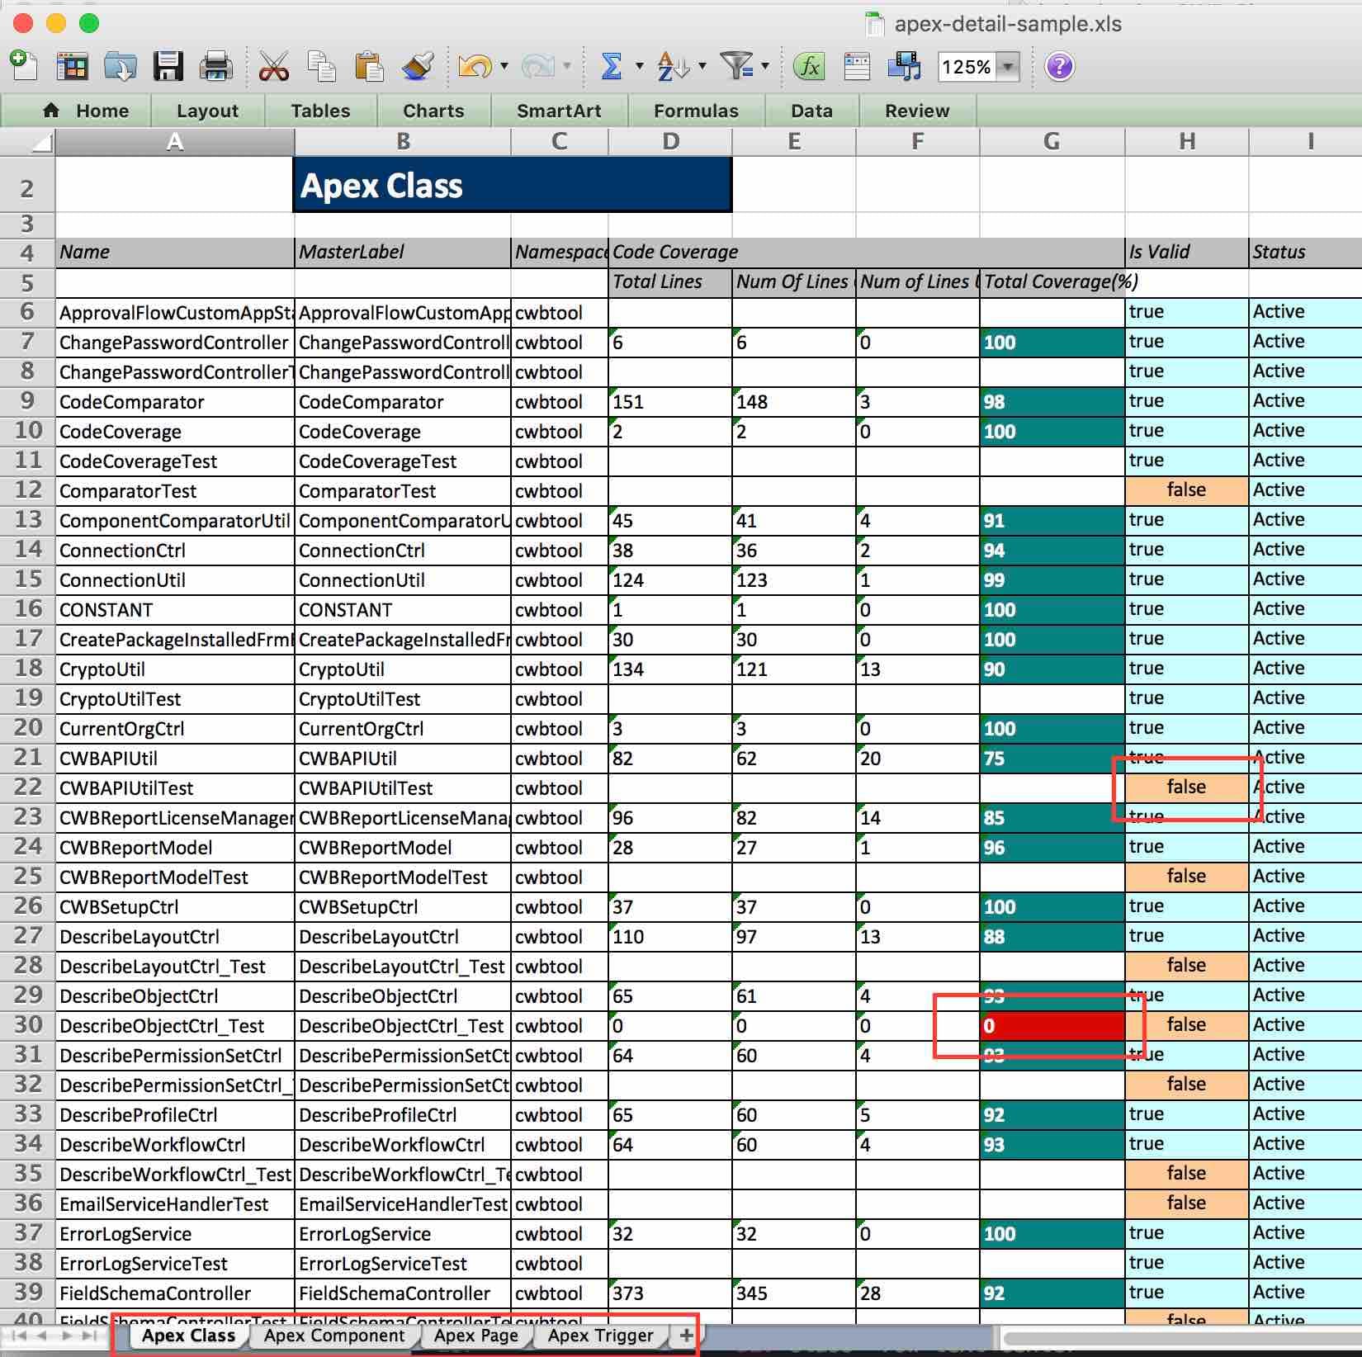The image size is (1362, 1357).
Task: Select the Apex Class title cell
Action: (x=513, y=185)
